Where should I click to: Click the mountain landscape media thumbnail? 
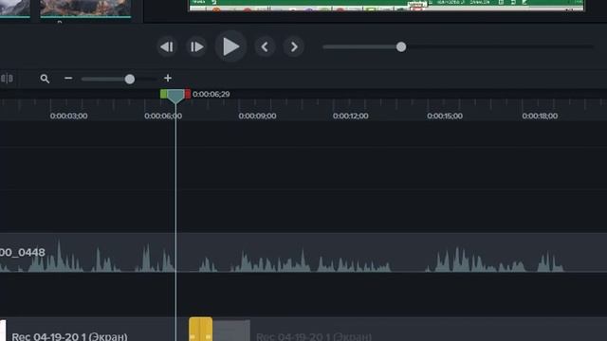85,9
